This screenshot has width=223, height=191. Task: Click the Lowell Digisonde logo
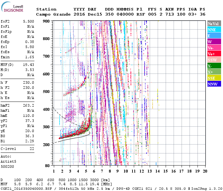12,7
